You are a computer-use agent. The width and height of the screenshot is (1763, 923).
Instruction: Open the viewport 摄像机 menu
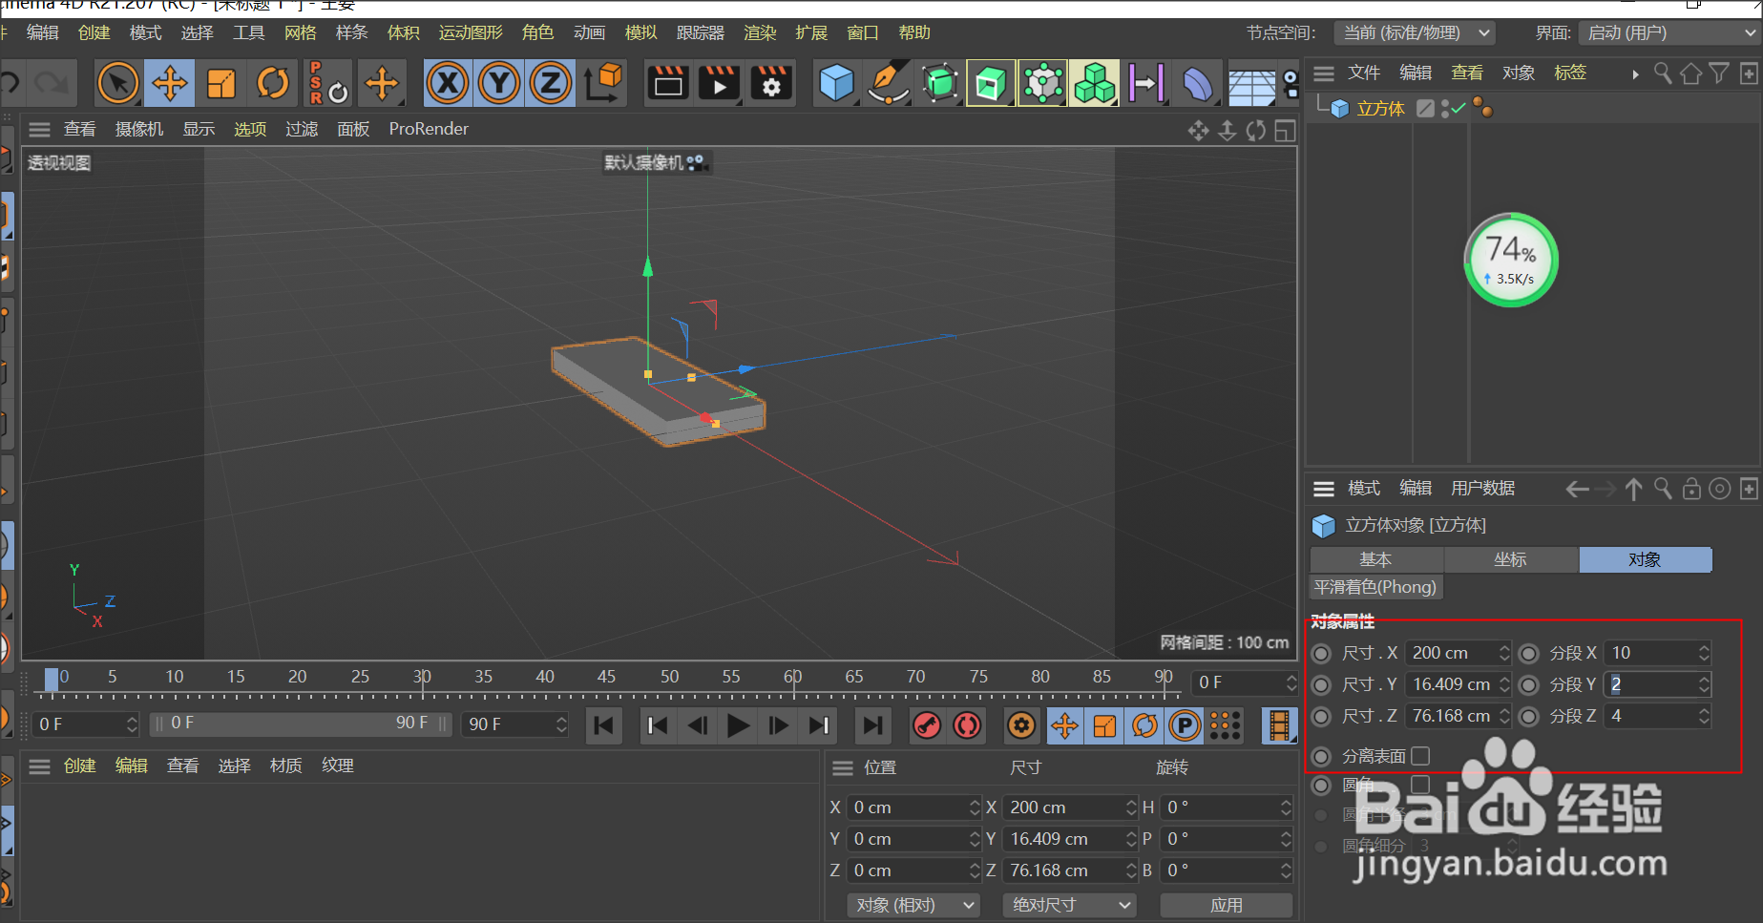click(x=139, y=129)
